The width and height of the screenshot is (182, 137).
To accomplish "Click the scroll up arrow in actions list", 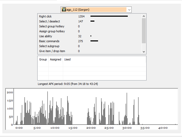I will coord(144,16).
